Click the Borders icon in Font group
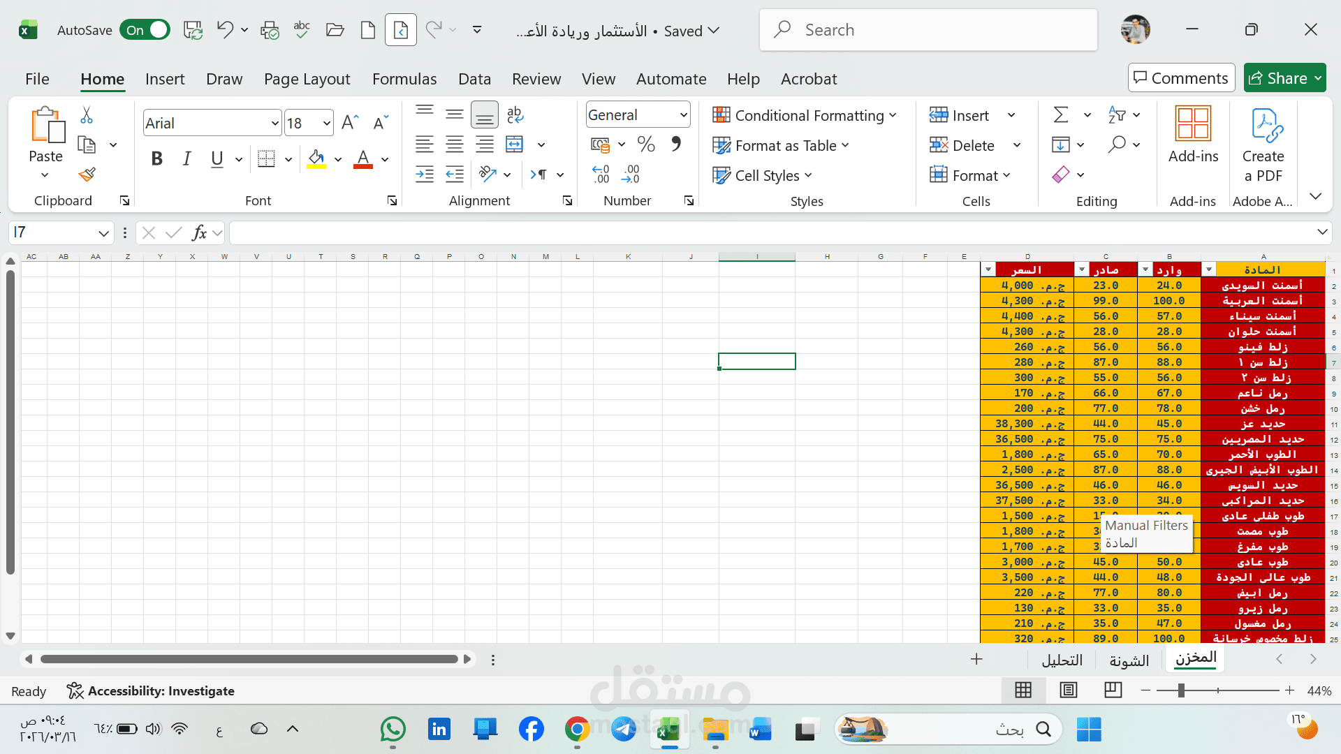1341x754 pixels. (x=266, y=159)
